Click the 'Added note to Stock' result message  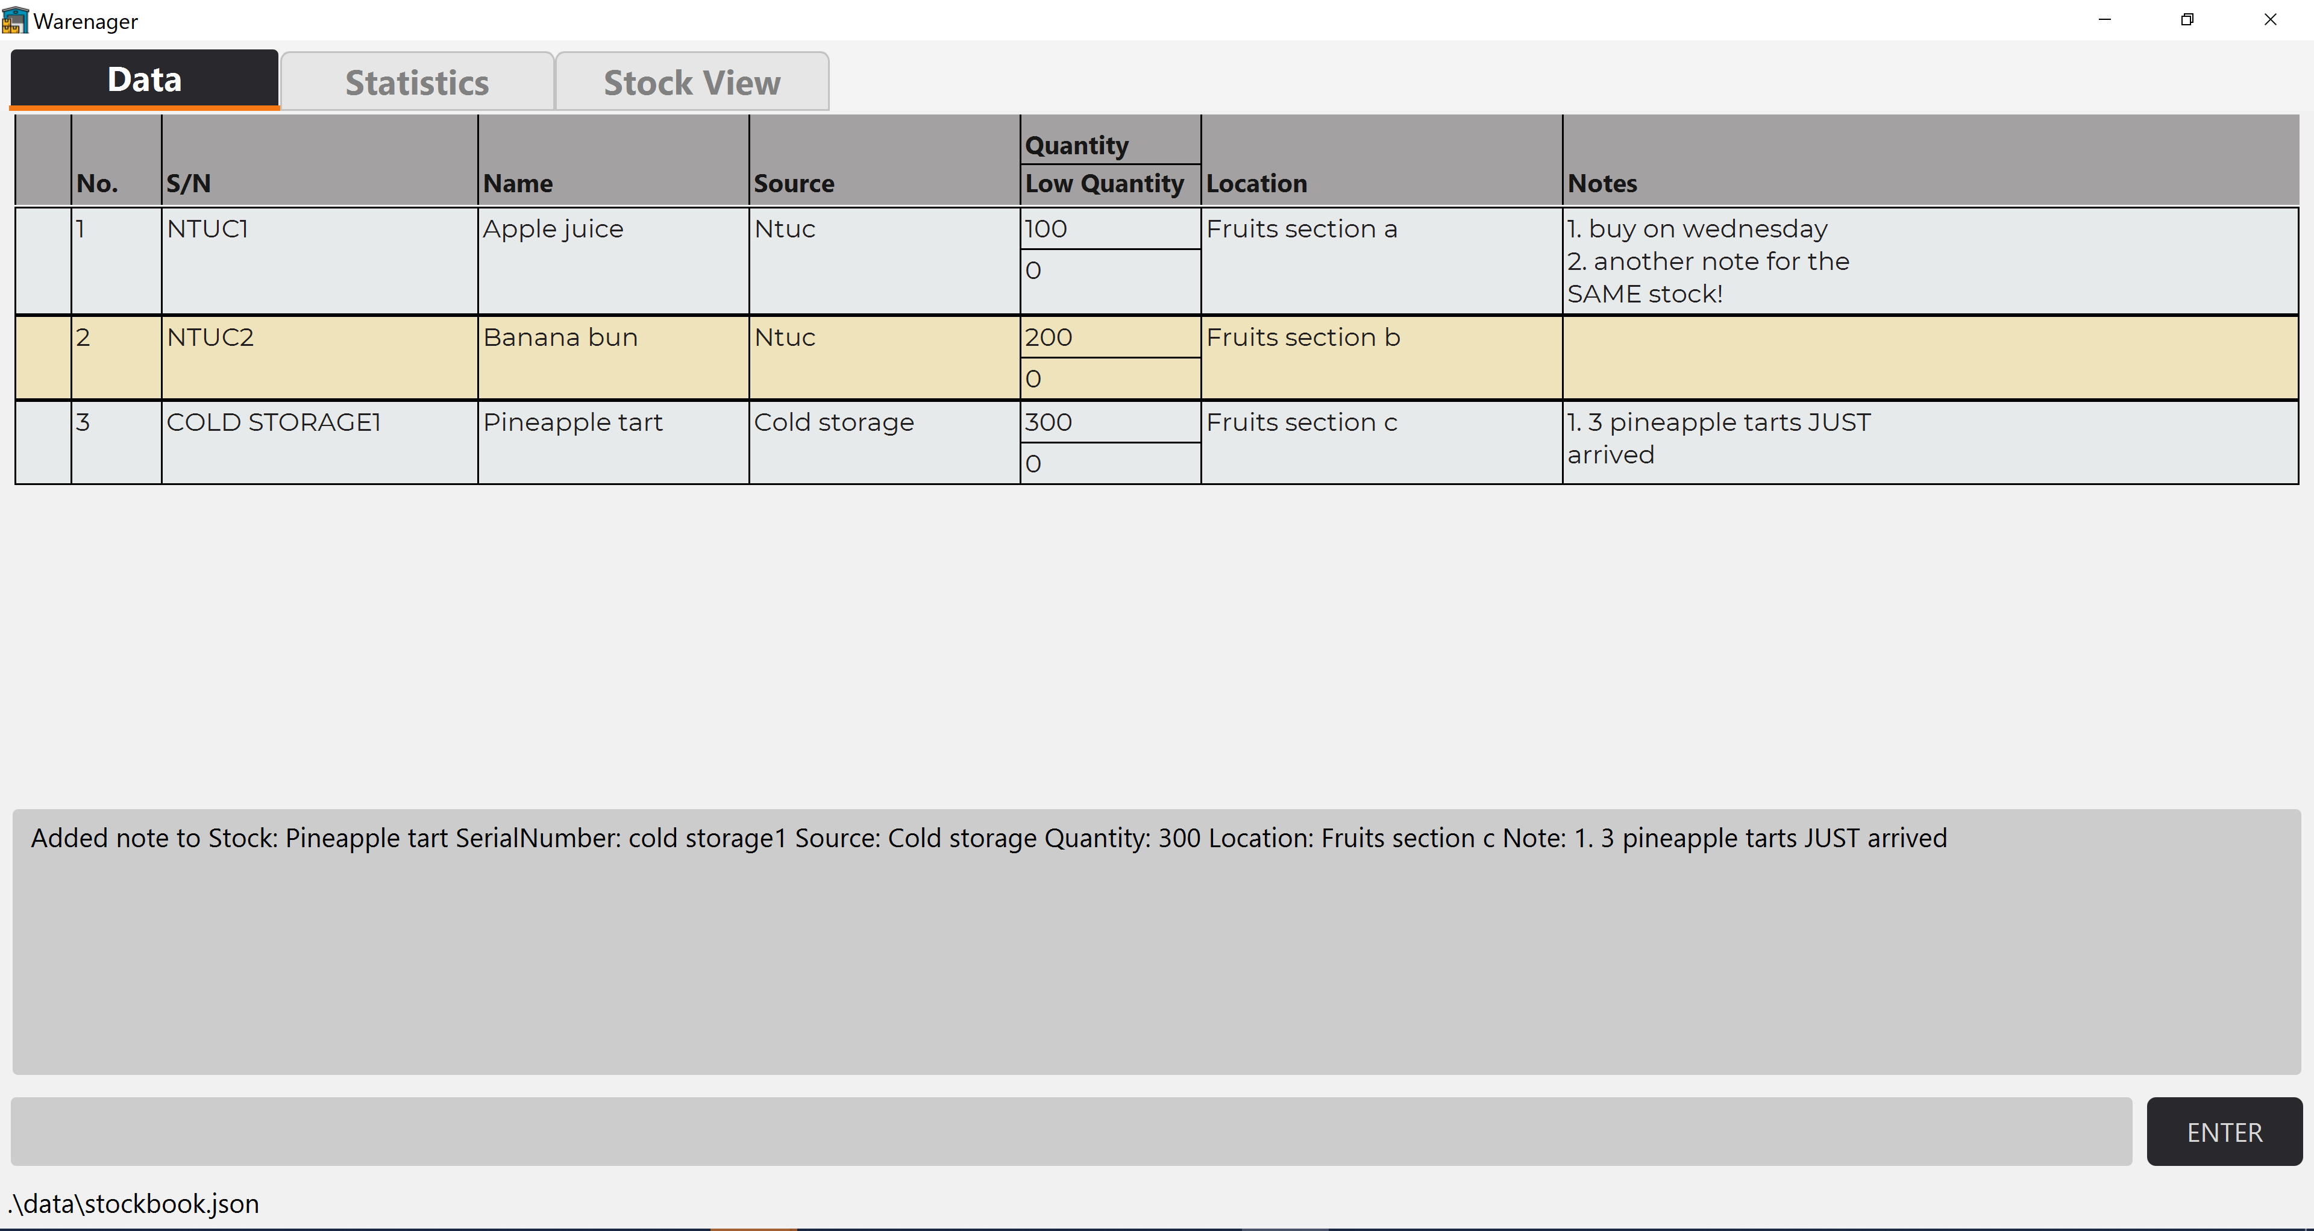(x=989, y=838)
